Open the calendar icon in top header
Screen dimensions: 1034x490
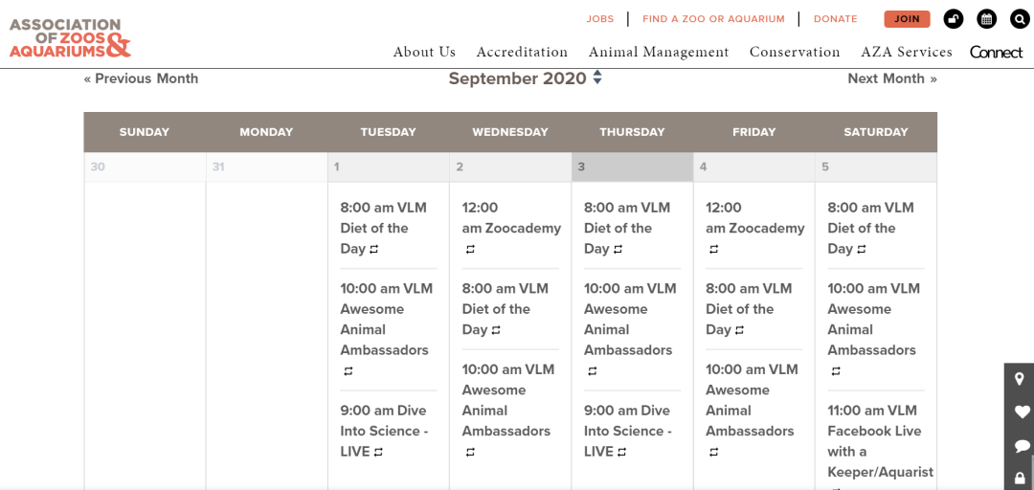pos(986,19)
